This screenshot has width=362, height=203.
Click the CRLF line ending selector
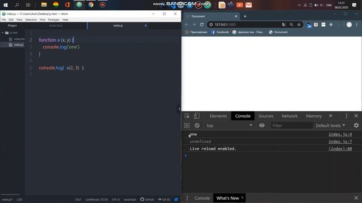click(78, 199)
